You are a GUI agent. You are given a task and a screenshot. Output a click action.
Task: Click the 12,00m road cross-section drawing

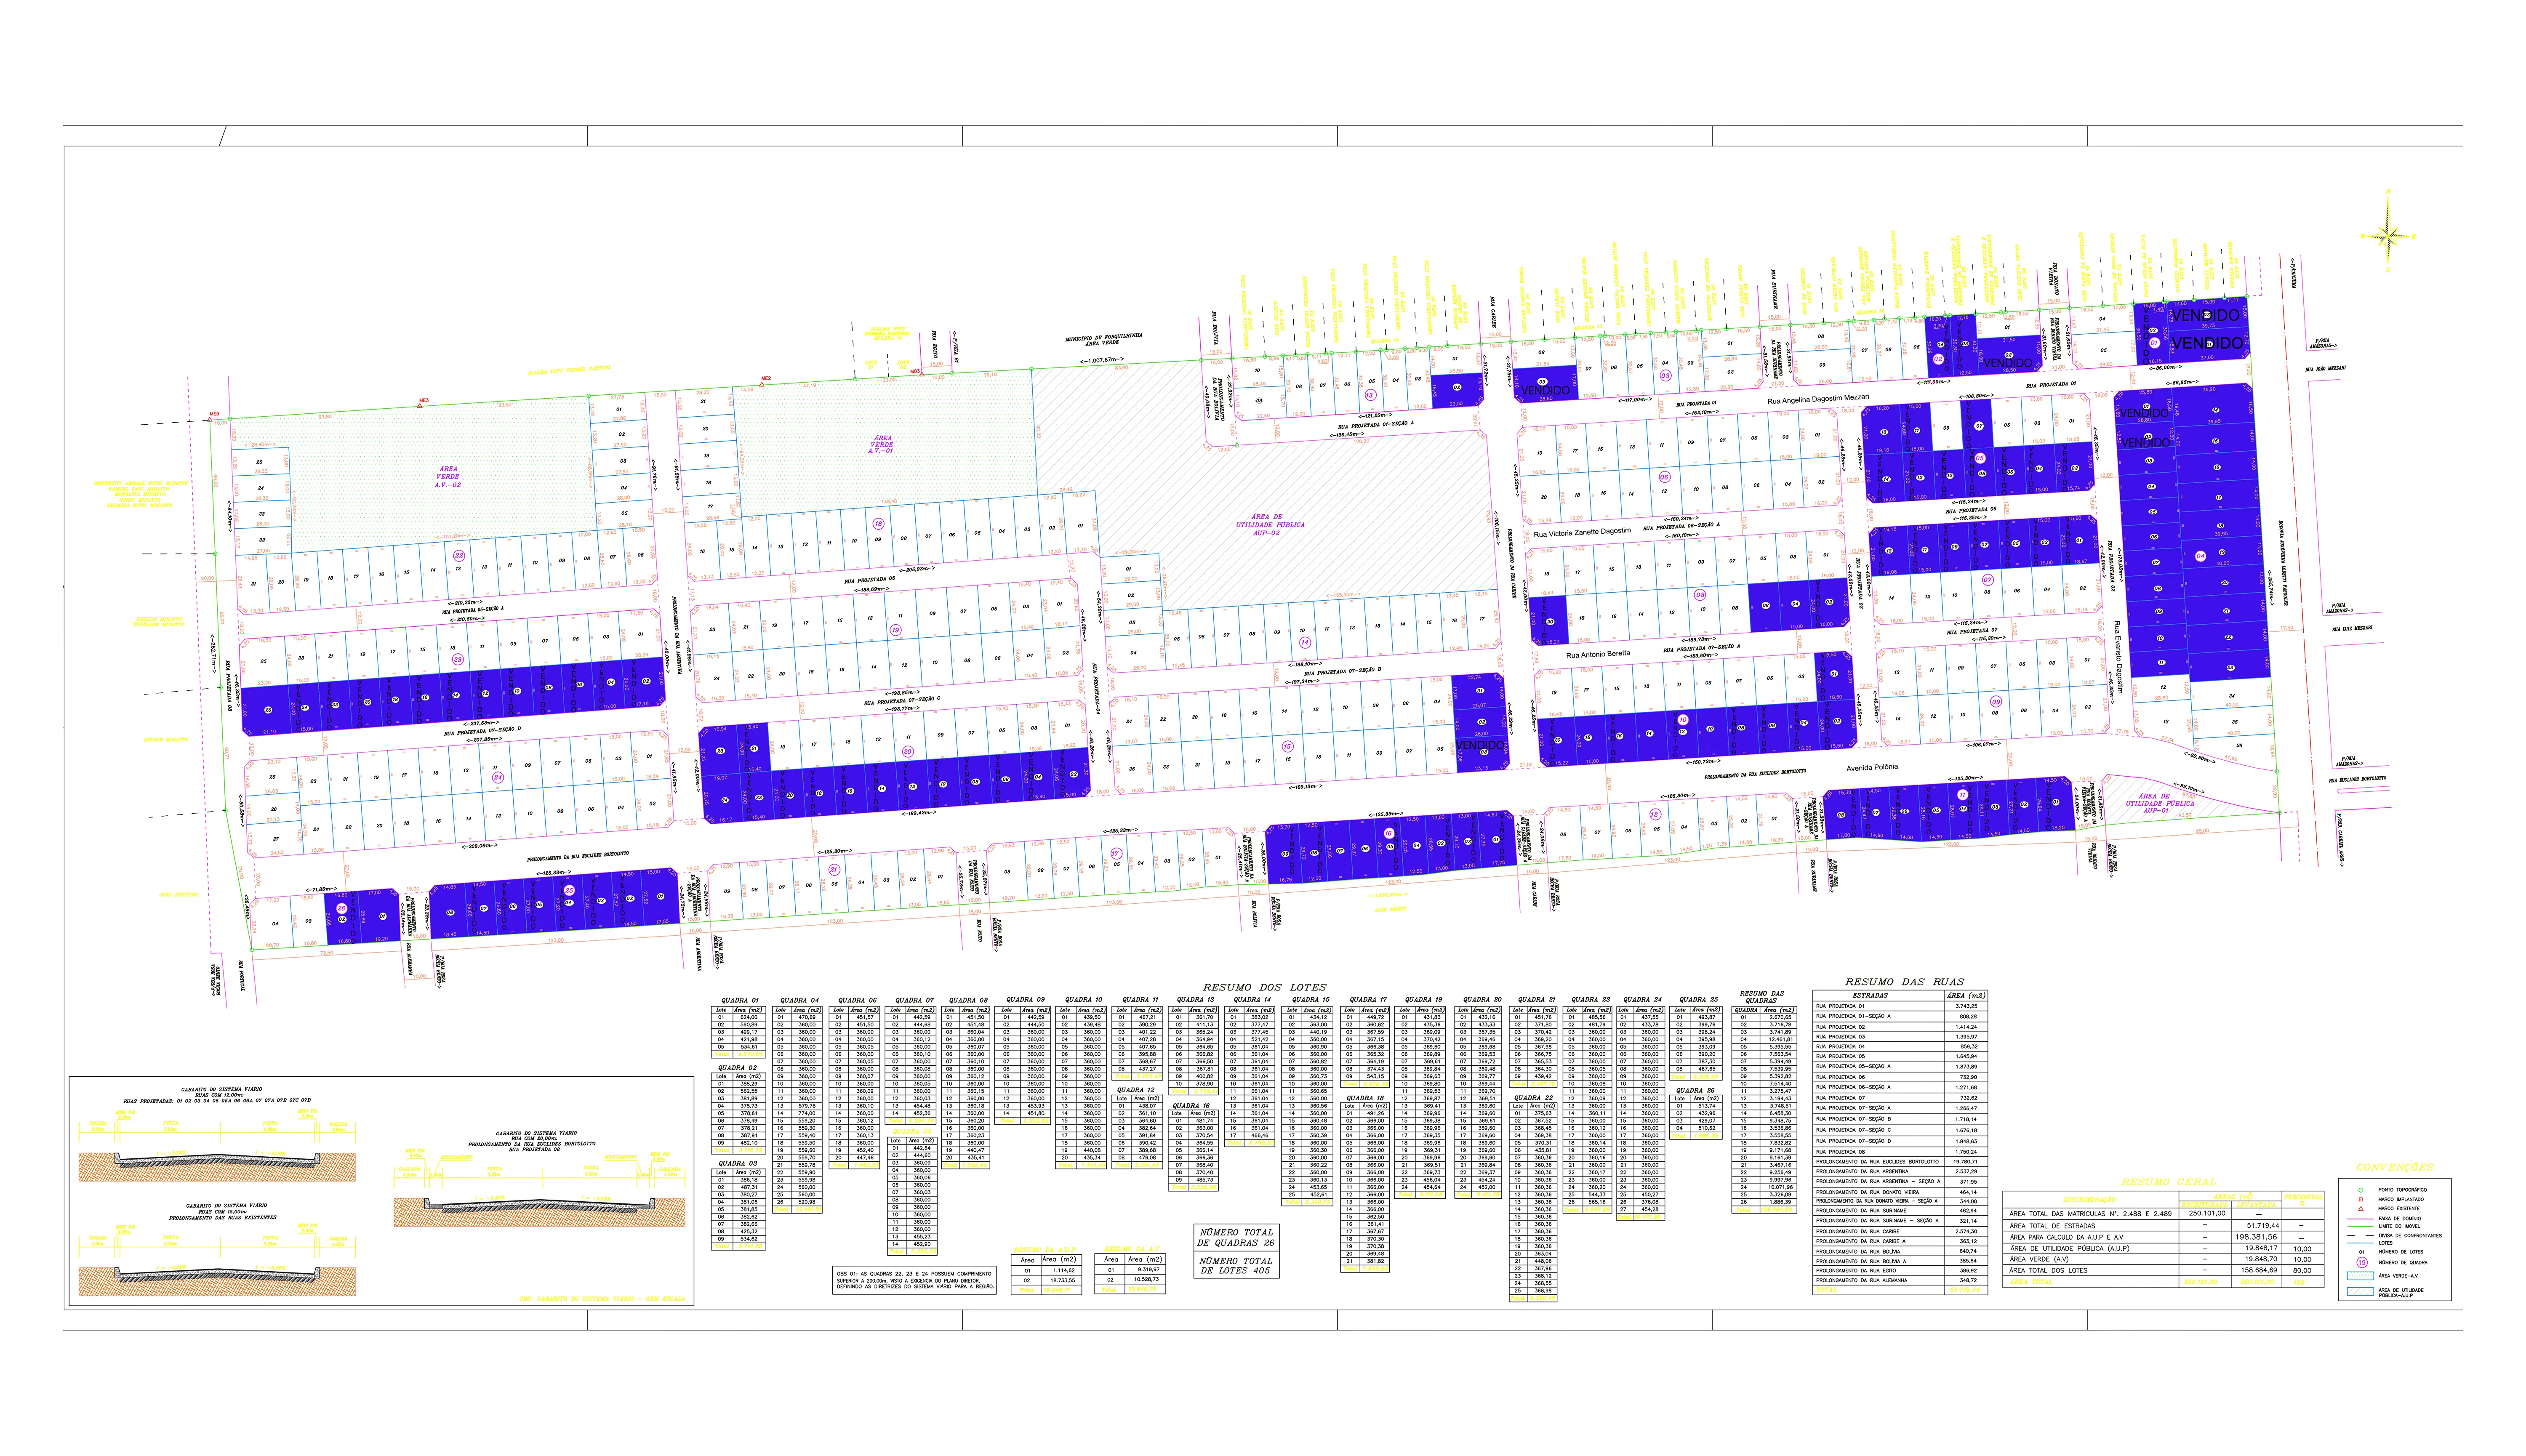(x=217, y=1146)
